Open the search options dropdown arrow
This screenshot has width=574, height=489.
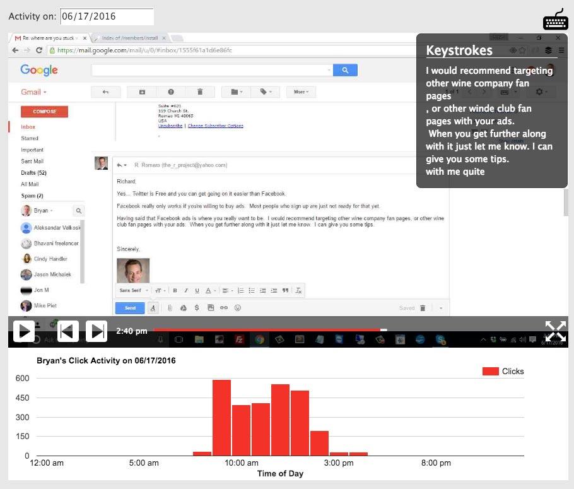329,70
